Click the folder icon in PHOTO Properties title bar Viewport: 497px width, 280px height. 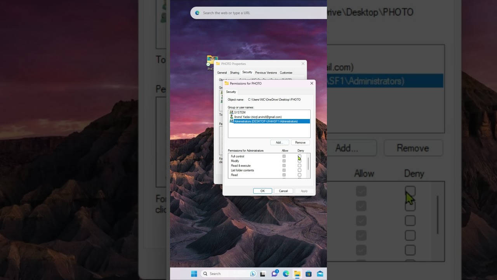[218, 64]
